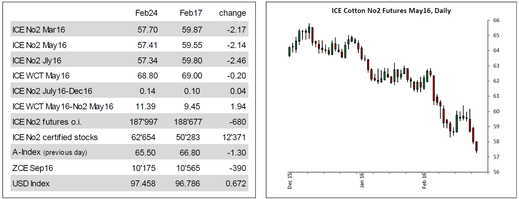Select the 'USD Index' row label
The height and width of the screenshot is (199, 519).
click(x=31, y=184)
